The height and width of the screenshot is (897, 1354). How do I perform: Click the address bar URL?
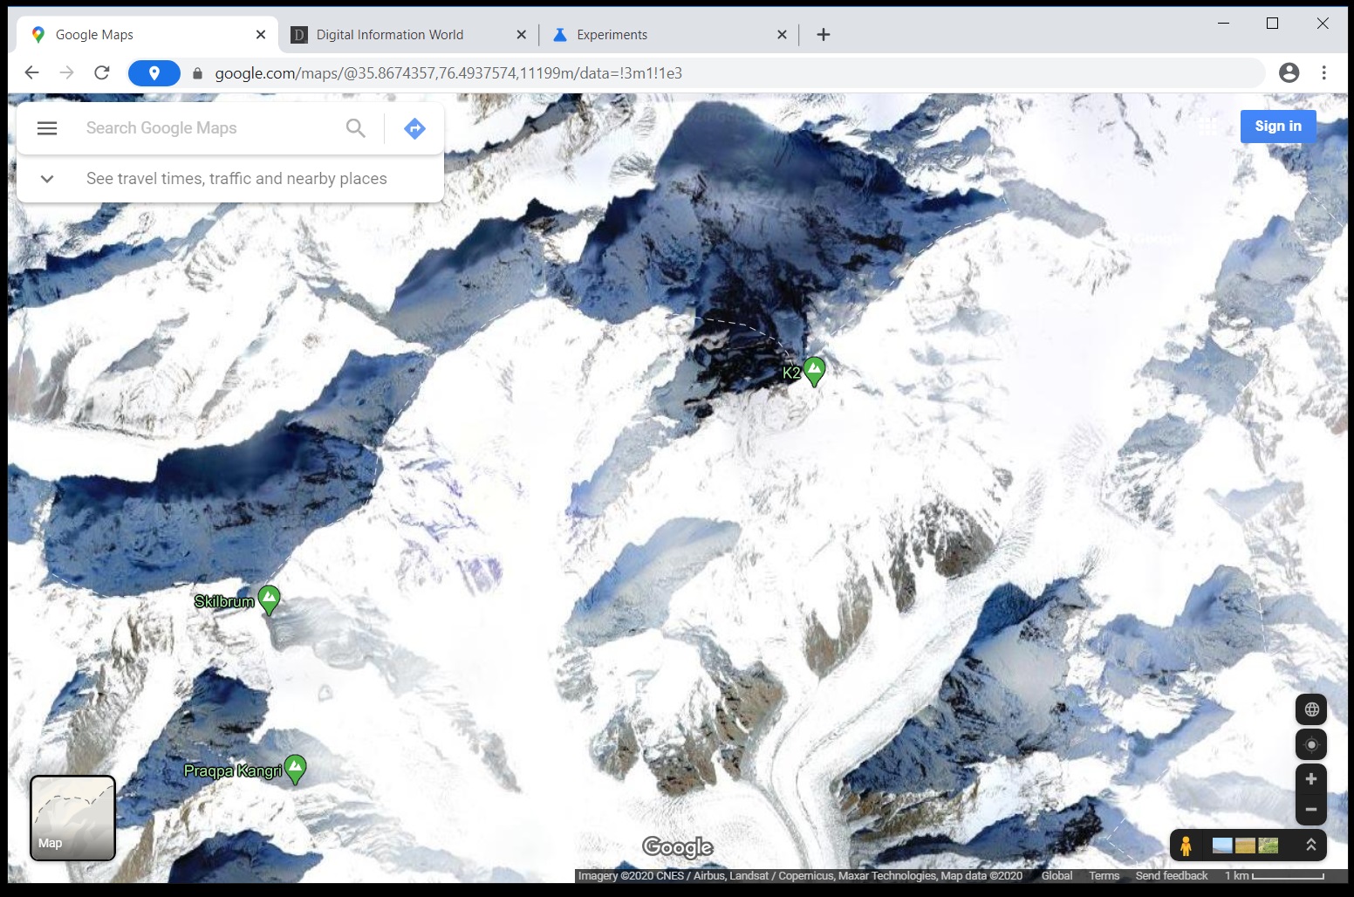point(448,73)
